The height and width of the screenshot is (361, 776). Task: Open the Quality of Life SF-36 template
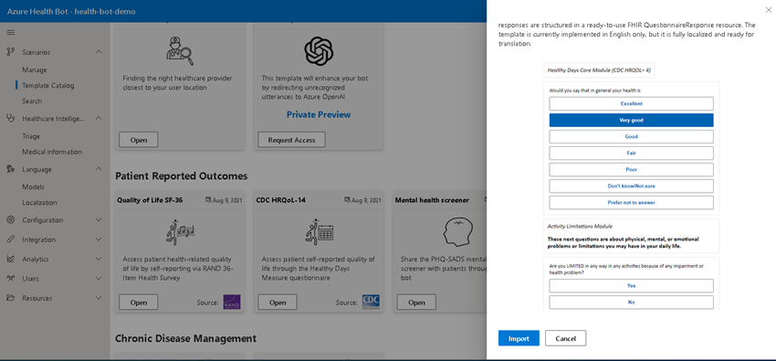coord(139,303)
